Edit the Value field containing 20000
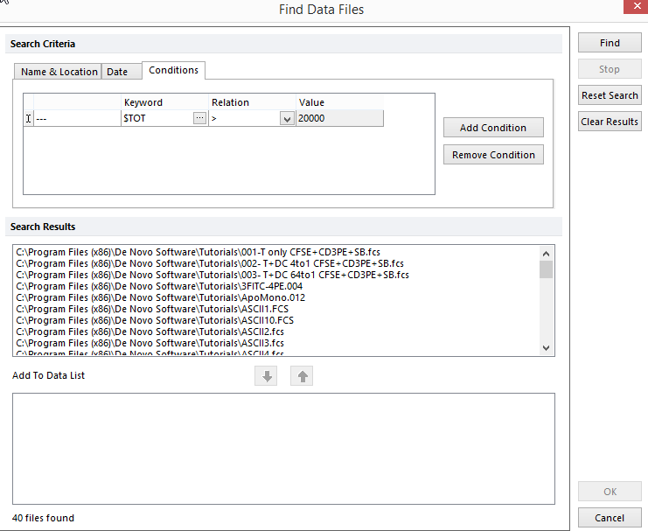Screen dimensions: 648x531 338,118
